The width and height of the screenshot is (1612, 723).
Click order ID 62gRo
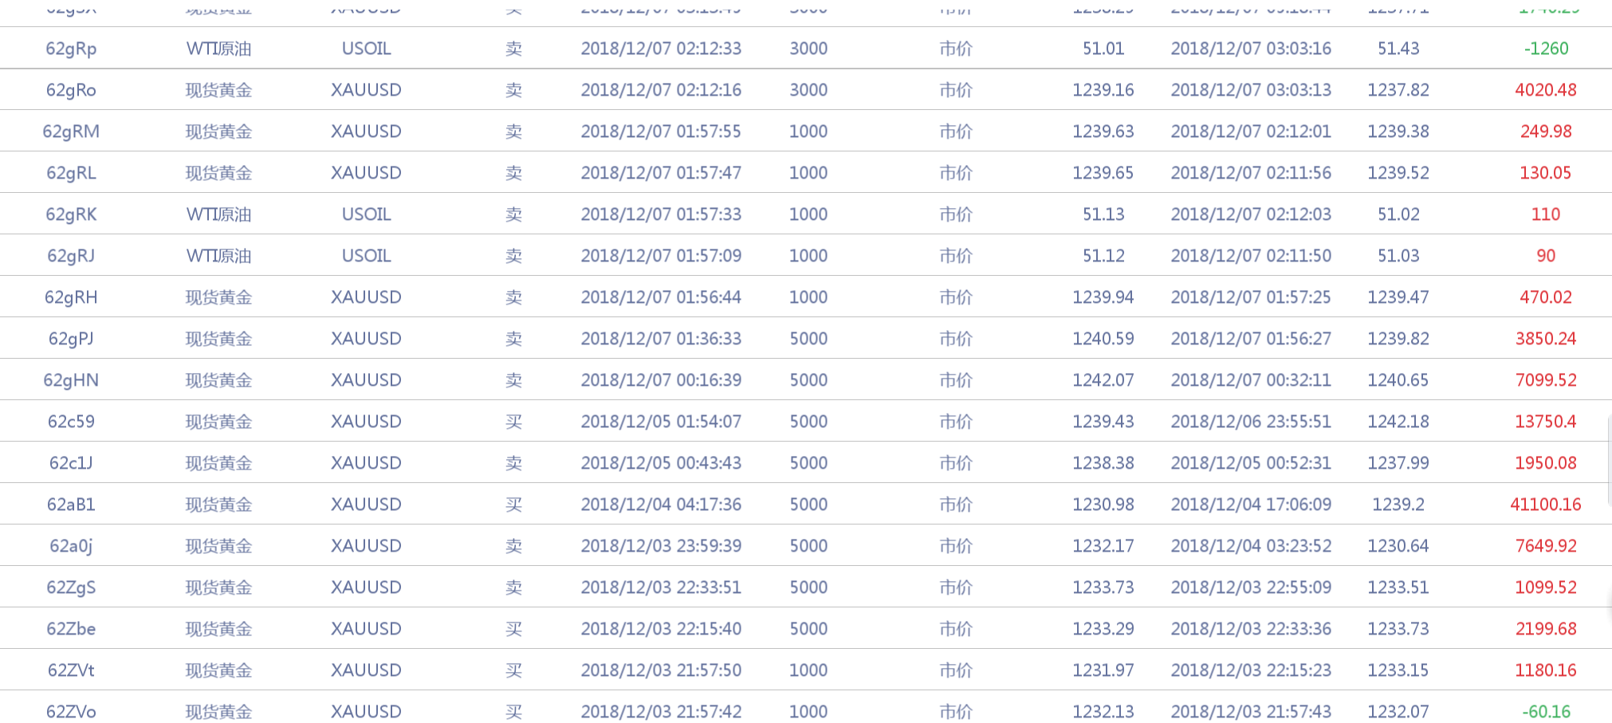click(x=71, y=90)
